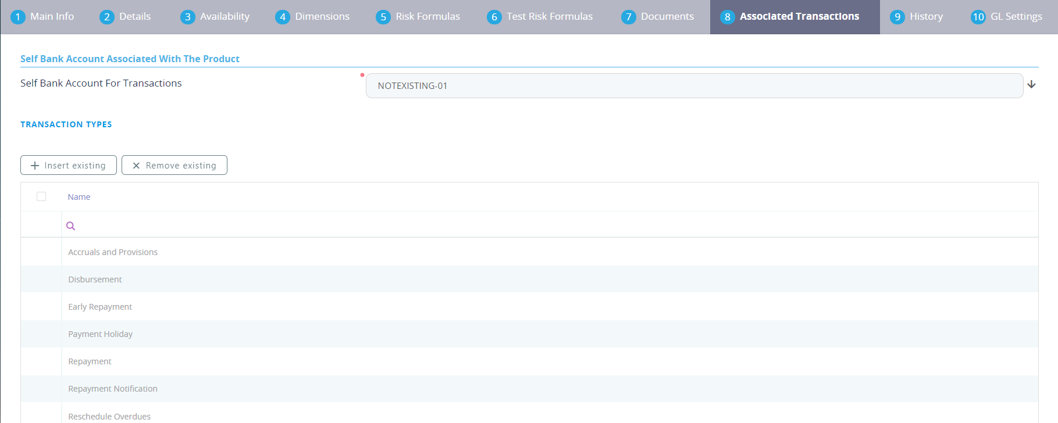Screen dimensions: 1058x423
Task: Switch to the Main Info tab
Action: (43, 17)
